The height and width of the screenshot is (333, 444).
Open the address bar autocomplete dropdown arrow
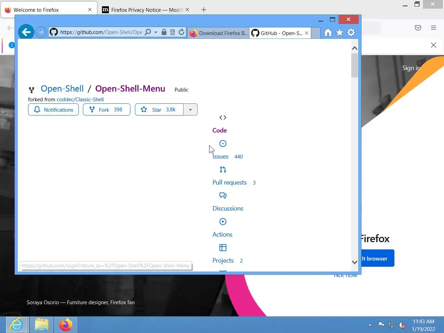(x=155, y=32)
